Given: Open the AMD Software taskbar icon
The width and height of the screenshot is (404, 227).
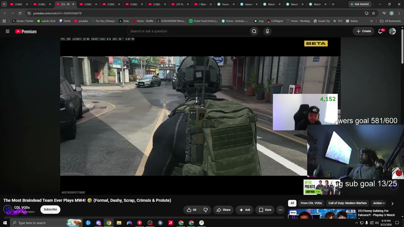Looking at the screenshot, I should click(170, 223).
